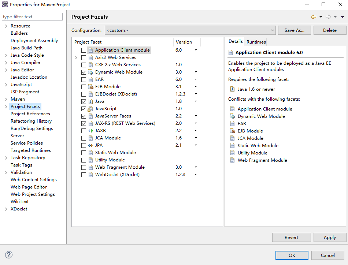Check the Web Fragment Module checkbox
This screenshot has height=265, width=348.
[84, 167]
